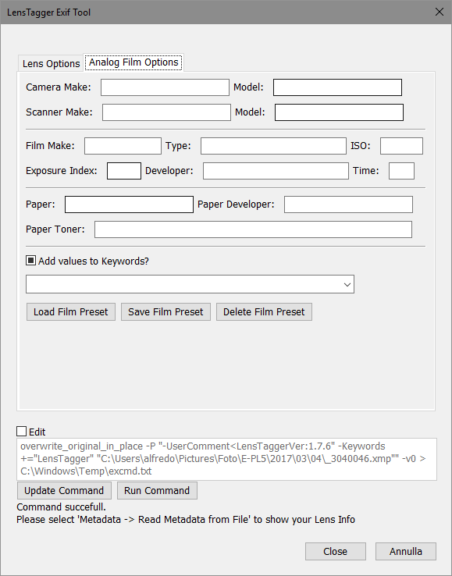Image resolution: width=452 pixels, height=576 pixels.
Task: Click the Delete Film Preset button
Action: 264,312
